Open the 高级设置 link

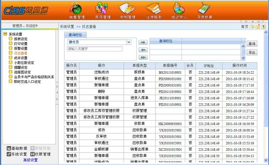click(30, 160)
